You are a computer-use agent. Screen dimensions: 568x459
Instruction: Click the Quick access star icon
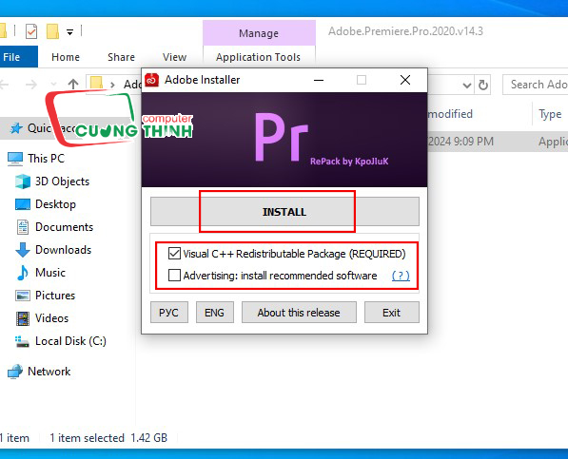(x=15, y=128)
